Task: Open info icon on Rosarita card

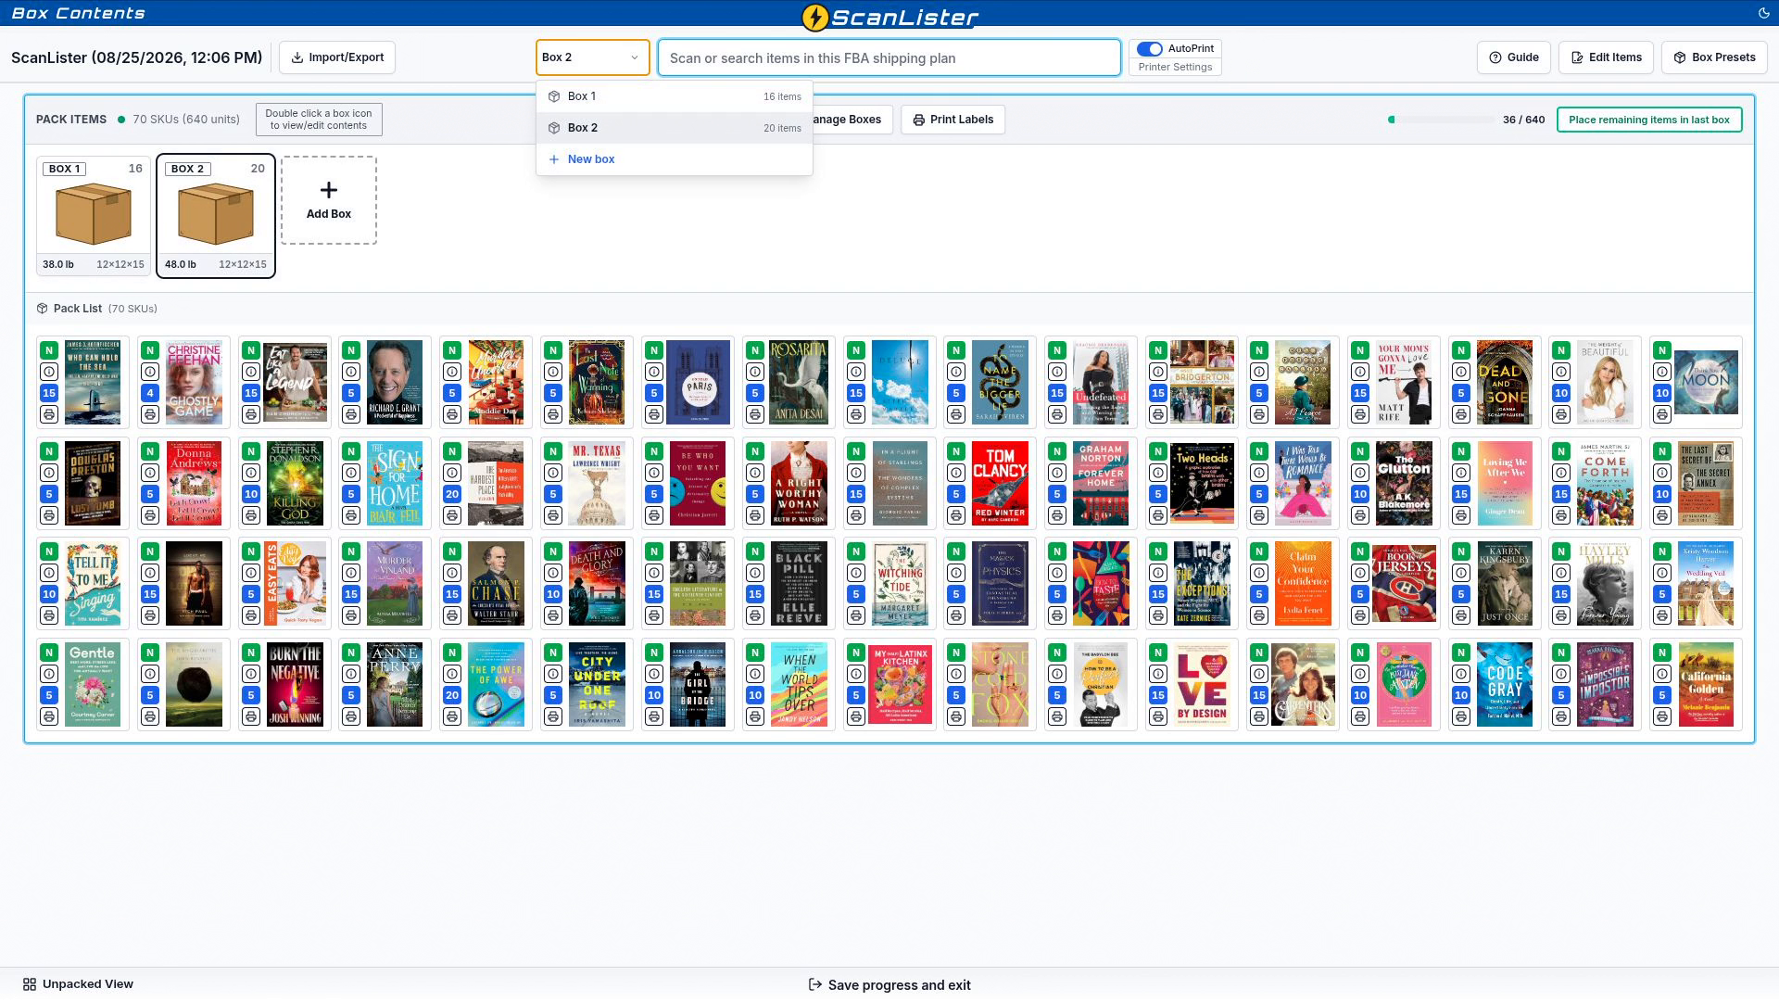Action: [x=755, y=372]
